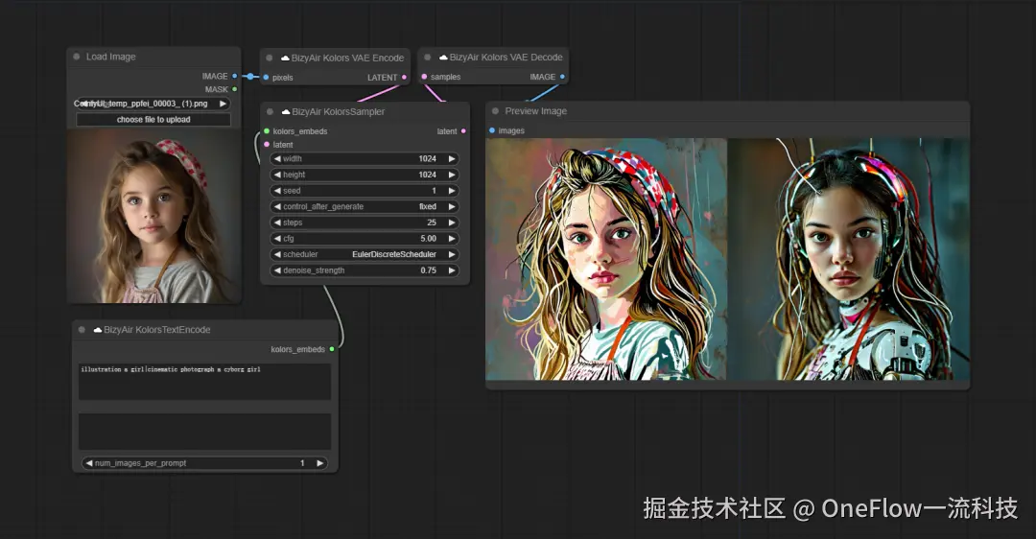Click the IMAGE output port of Load Image
Image resolution: width=1036 pixels, height=539 pixels.
pos(235,76)
